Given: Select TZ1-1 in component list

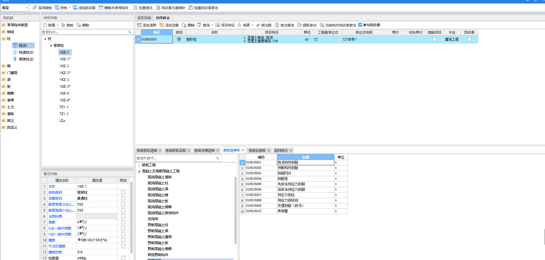Looking at the screenshot, I should [x=64, y=107].
